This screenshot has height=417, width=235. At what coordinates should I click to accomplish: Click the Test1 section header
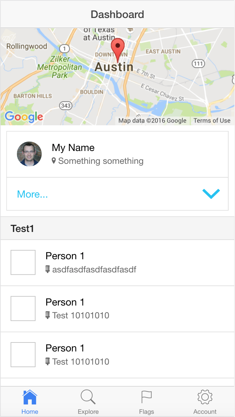(x=22, y=228)
